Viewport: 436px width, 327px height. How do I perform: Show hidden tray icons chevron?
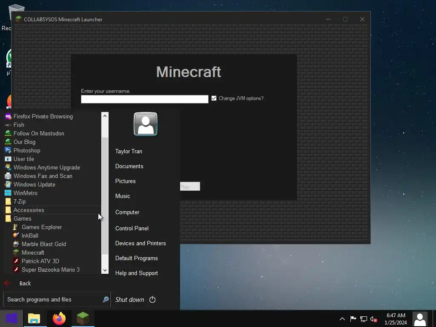click(342, 319)
